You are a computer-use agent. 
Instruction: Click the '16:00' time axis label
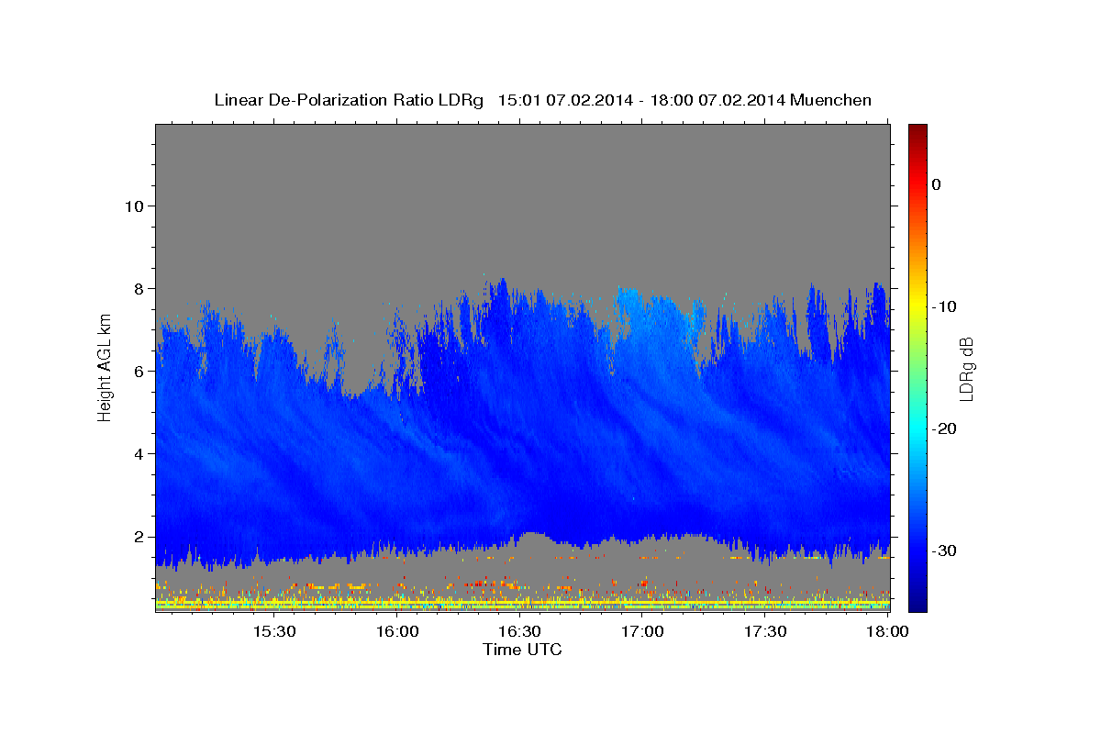(396, 632)
